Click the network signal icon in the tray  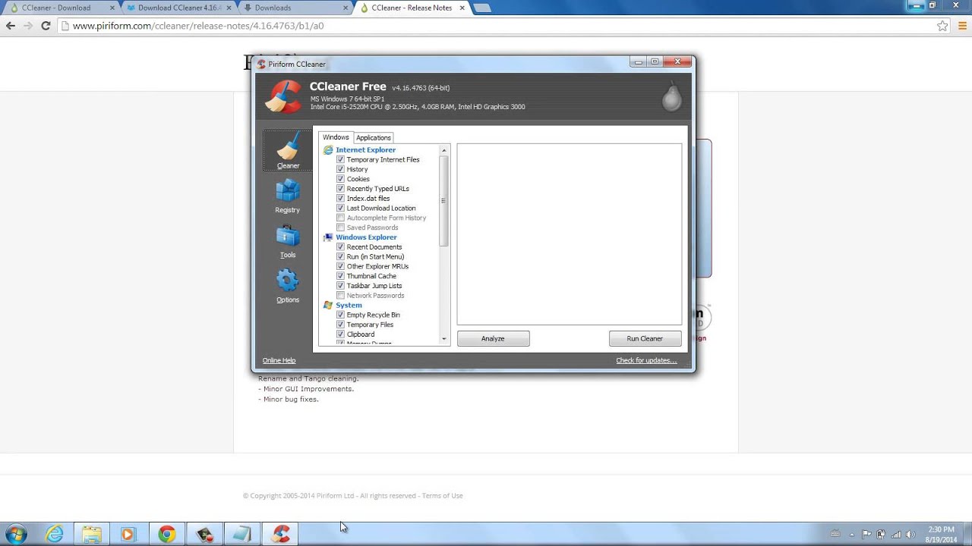[x=896, y=535]
